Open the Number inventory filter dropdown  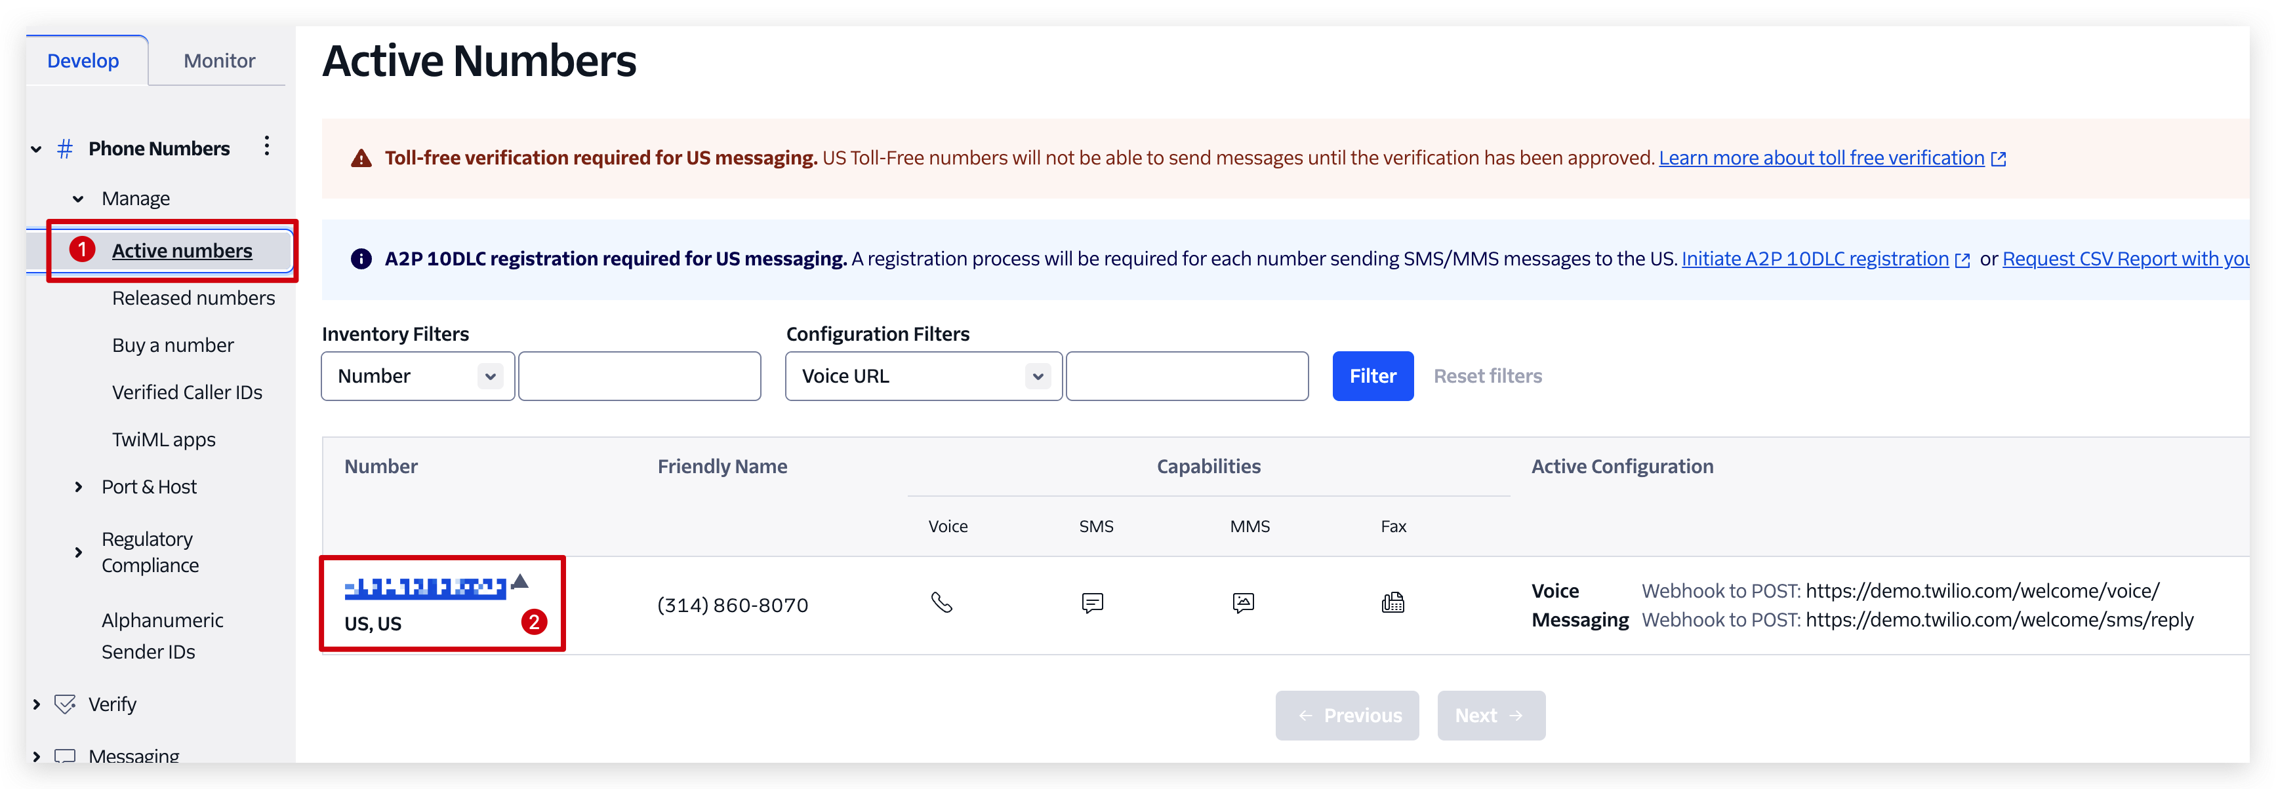click(418, 376)
